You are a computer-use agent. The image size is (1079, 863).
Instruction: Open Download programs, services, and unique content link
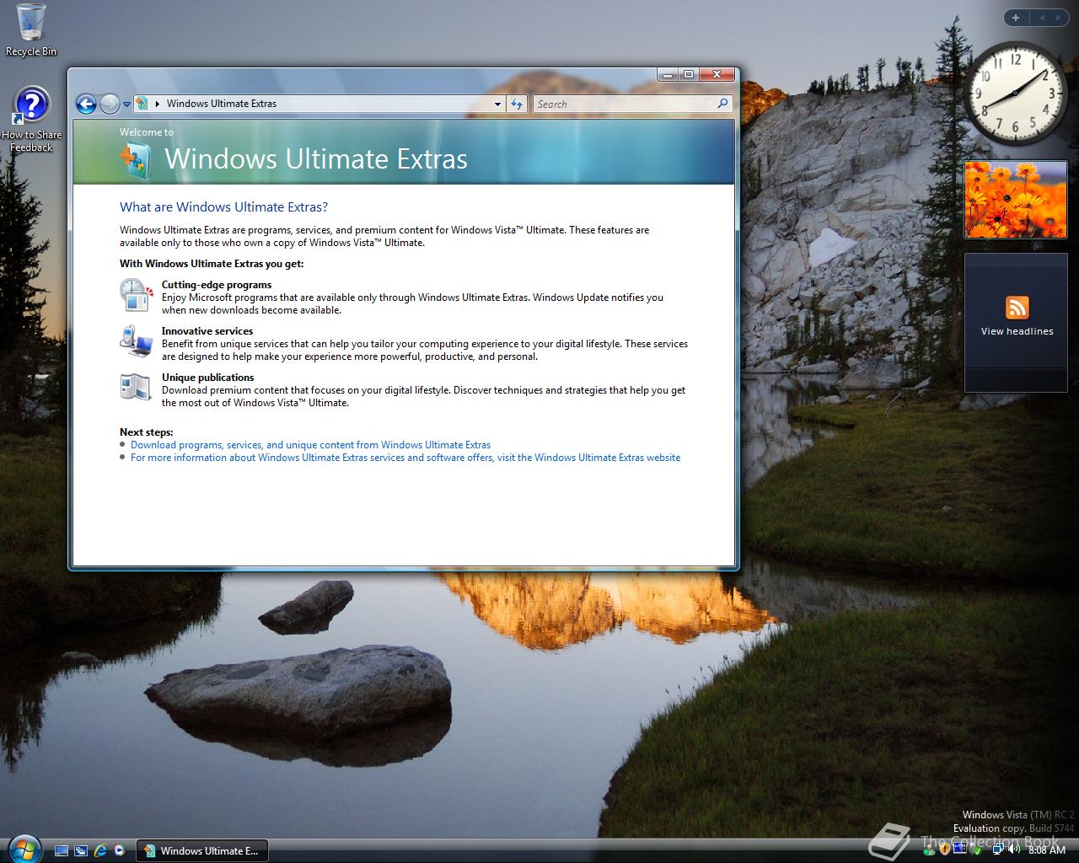pos(310,445)
